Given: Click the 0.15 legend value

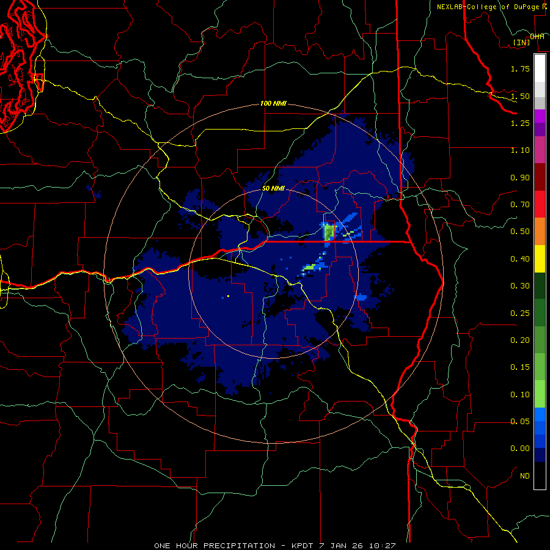Looking at the screenshot, I should click(520, 367).
